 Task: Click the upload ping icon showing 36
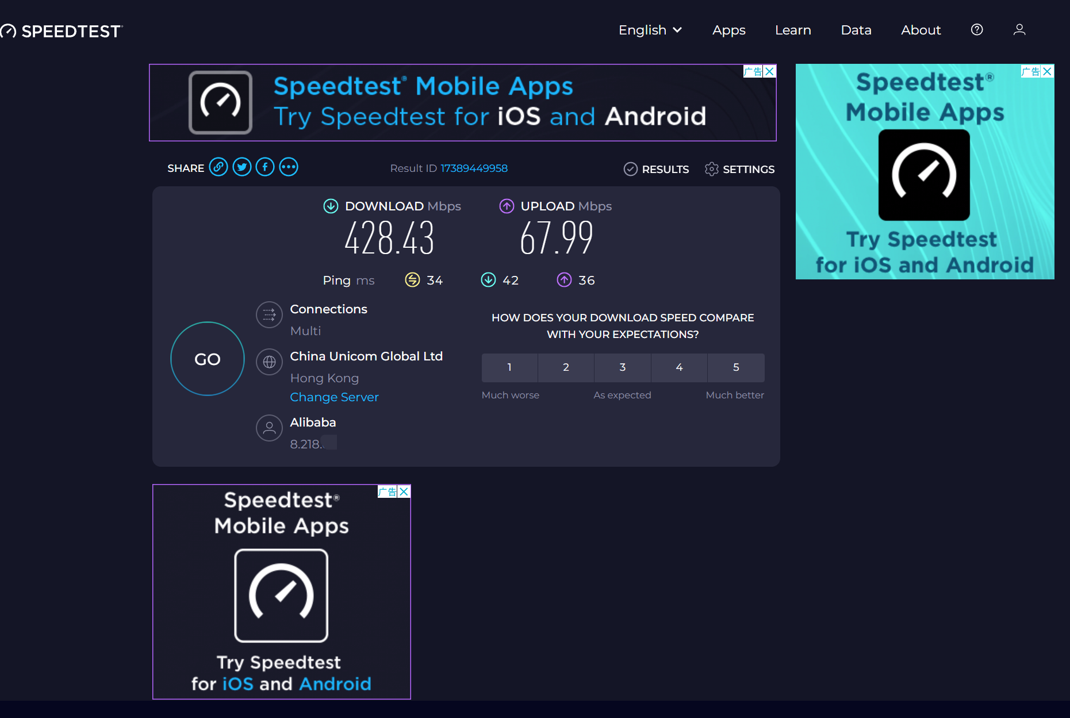tap(564, 280)
